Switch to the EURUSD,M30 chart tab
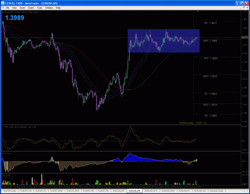Viewport: 250px width, 194px height. click(x=168, y=191)
